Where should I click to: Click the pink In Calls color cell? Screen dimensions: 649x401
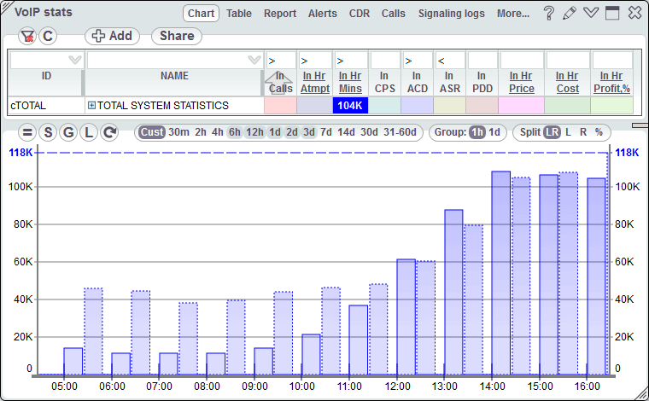(x=280, y=106)
